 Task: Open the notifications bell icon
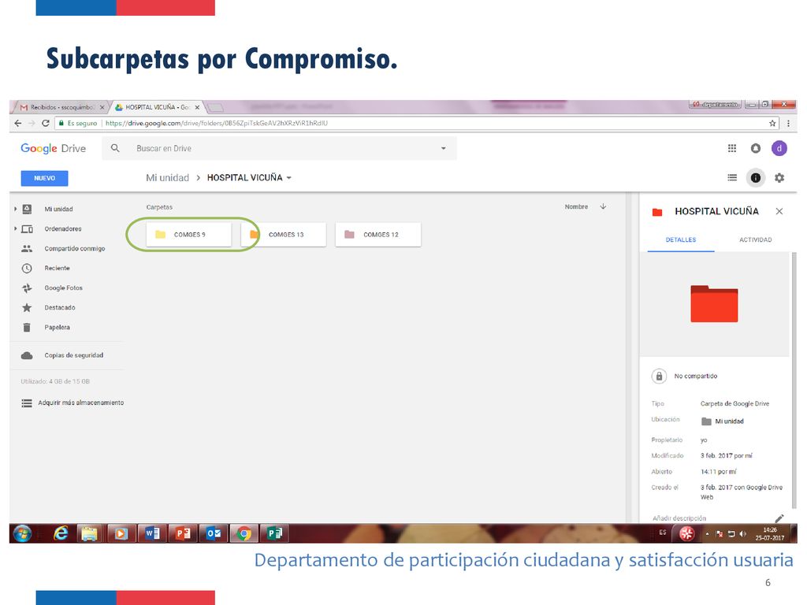(x=756, y=148)
